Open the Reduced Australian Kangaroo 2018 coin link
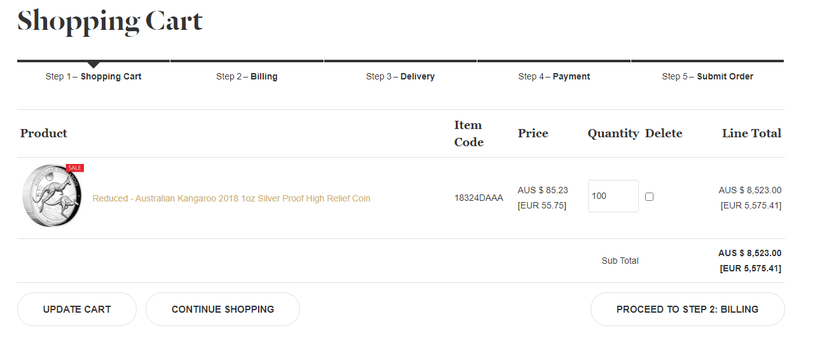The height and width of the screenshot is (347, 820). click(231, 198)
